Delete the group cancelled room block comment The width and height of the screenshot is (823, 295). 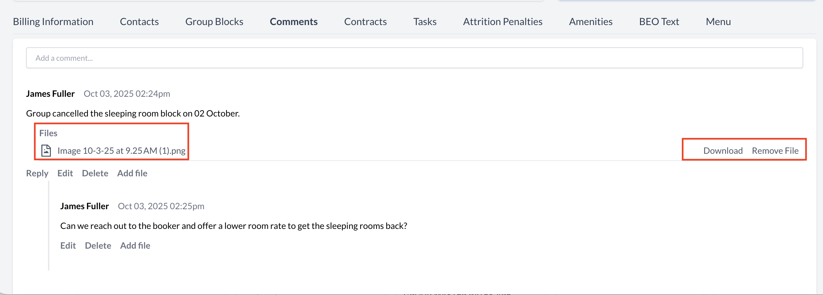point(95,173)
